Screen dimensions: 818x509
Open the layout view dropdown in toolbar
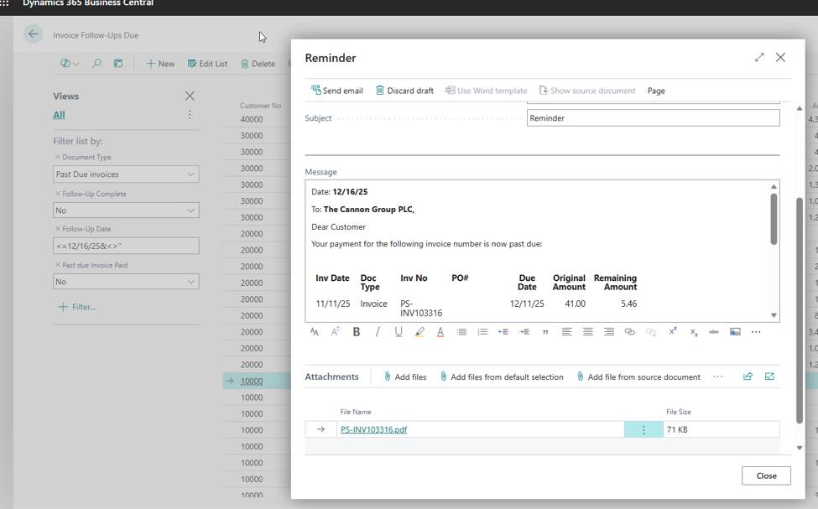[70, 64]
